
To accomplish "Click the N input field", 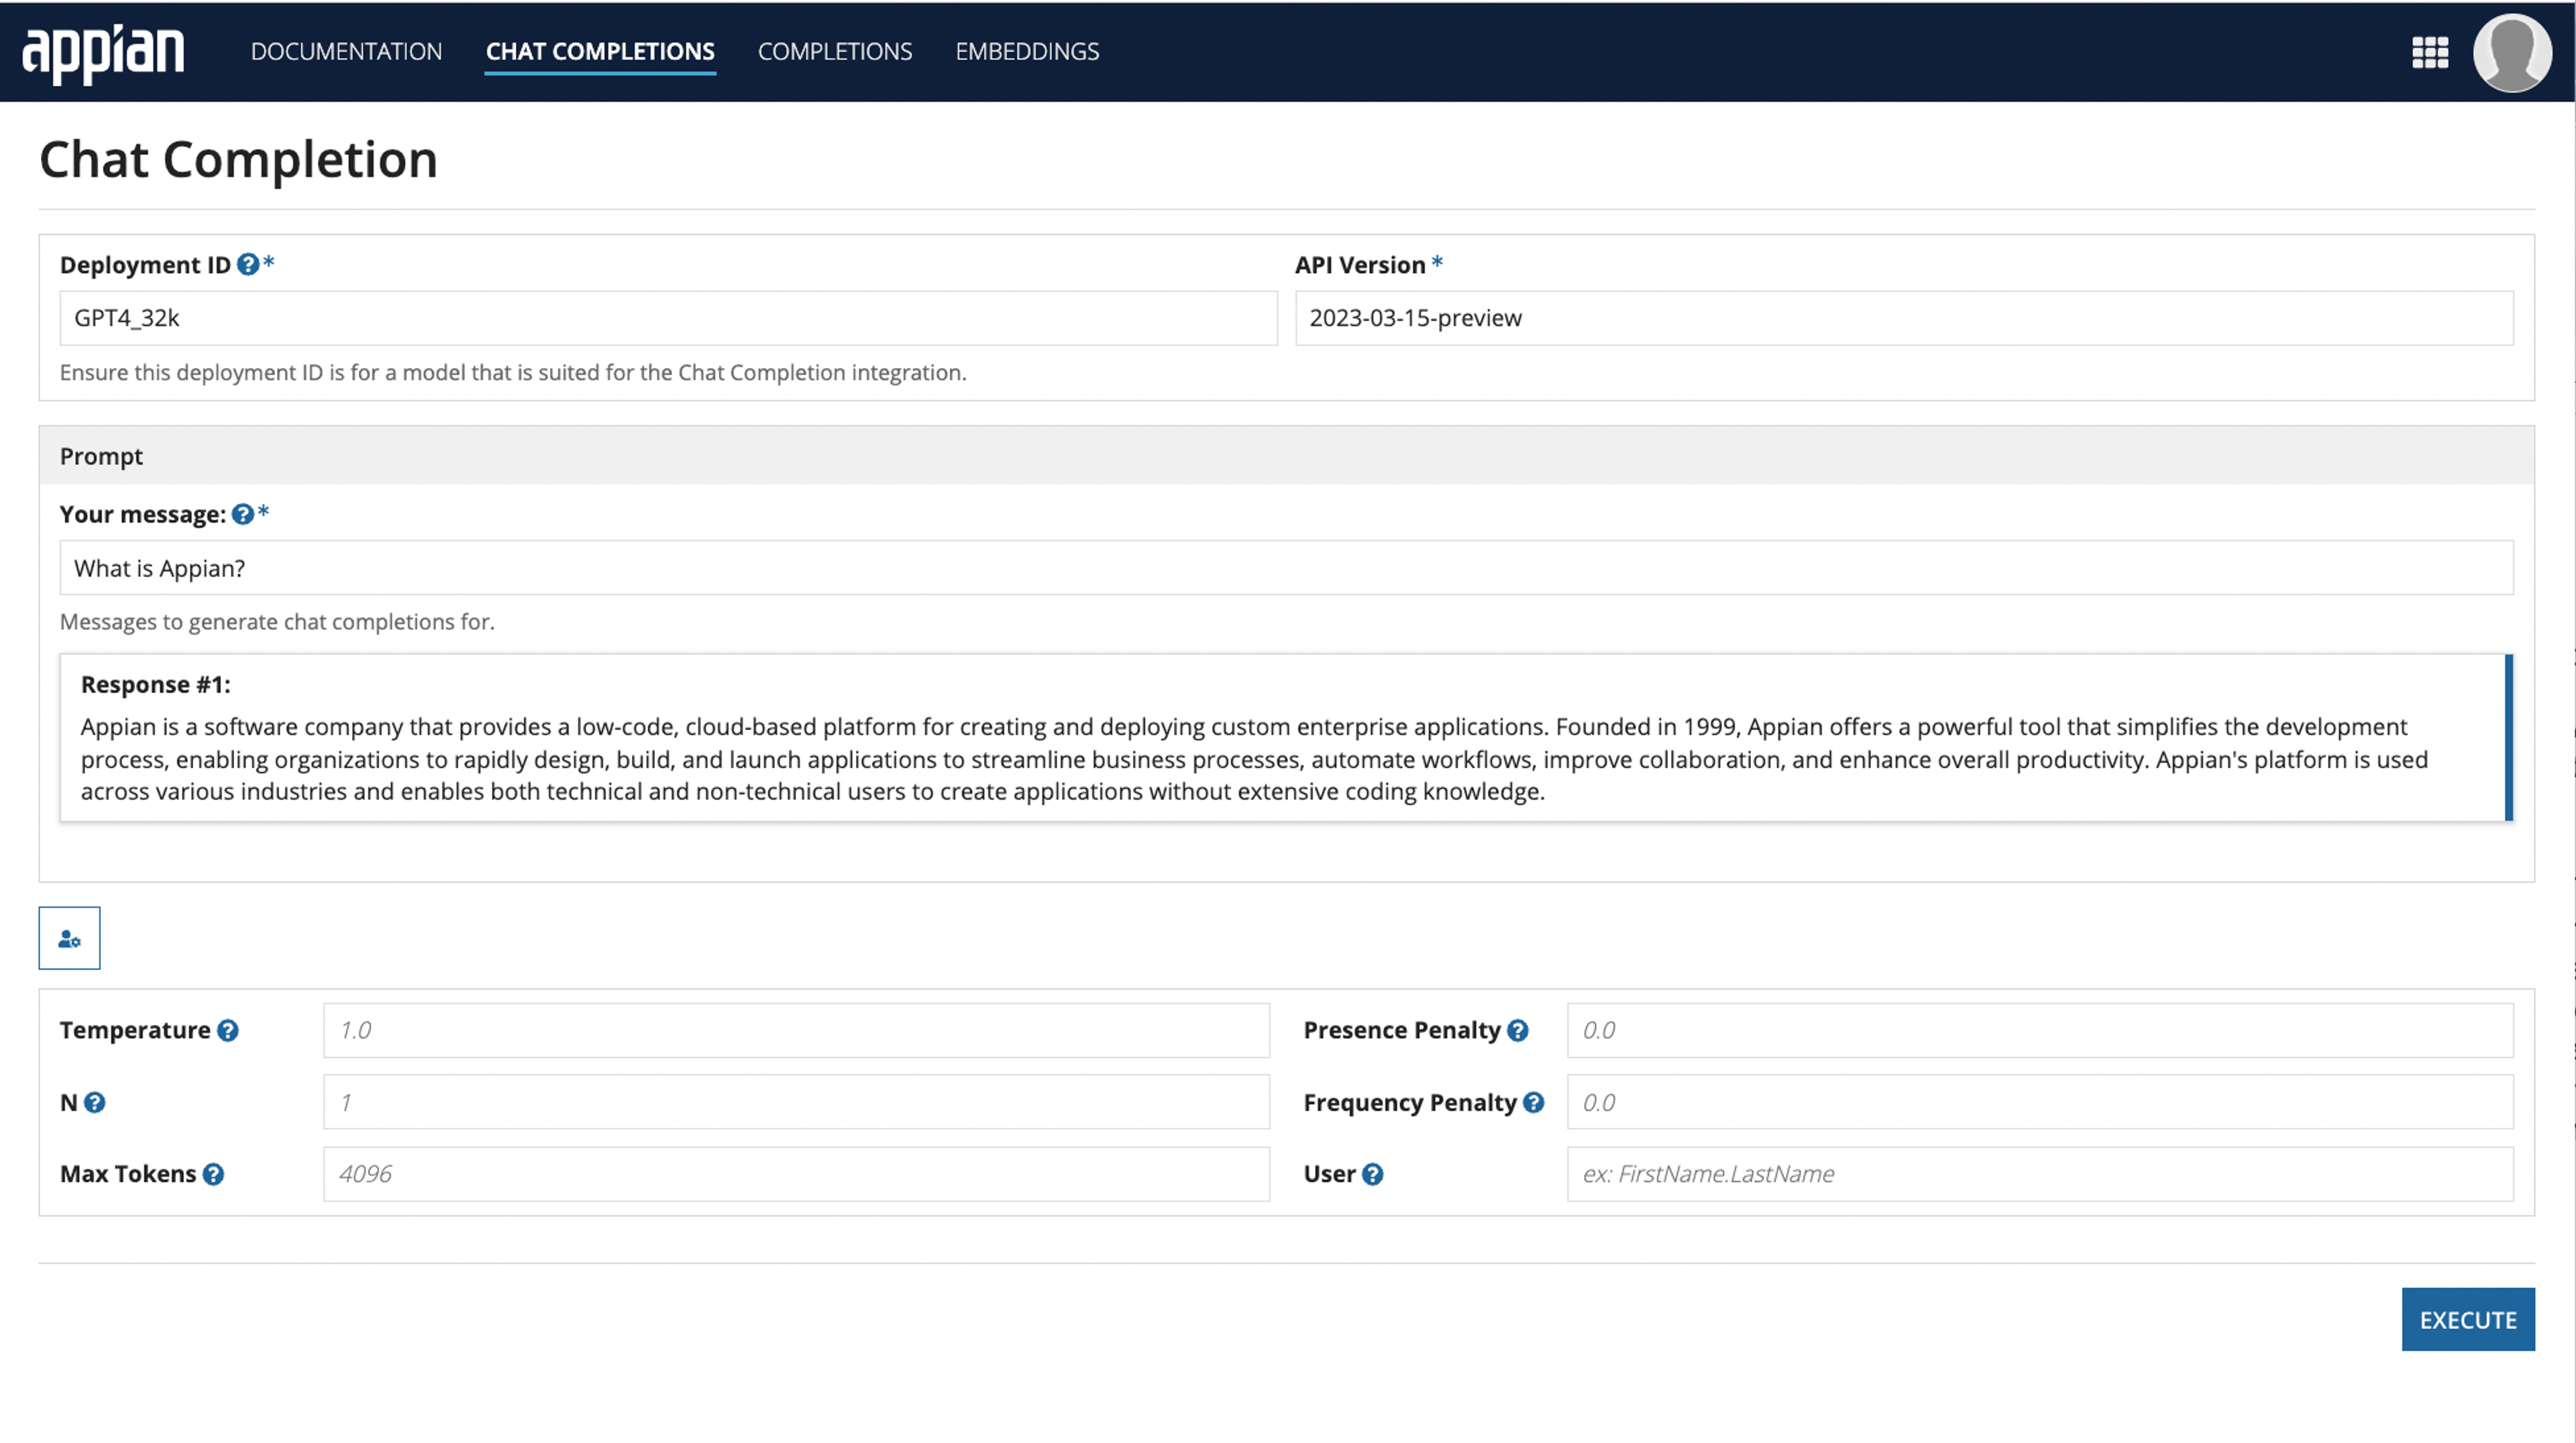I will [796, 1103].
